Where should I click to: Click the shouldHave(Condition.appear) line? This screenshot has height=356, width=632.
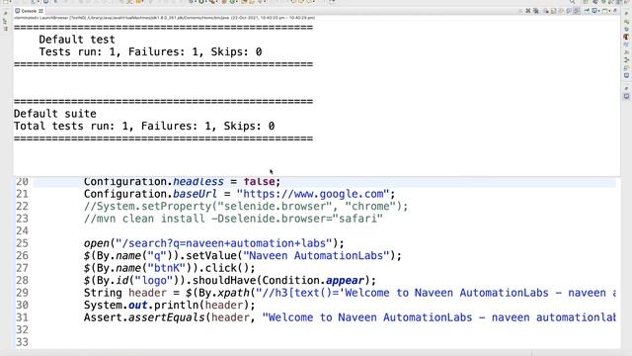(x=230, y=281)
